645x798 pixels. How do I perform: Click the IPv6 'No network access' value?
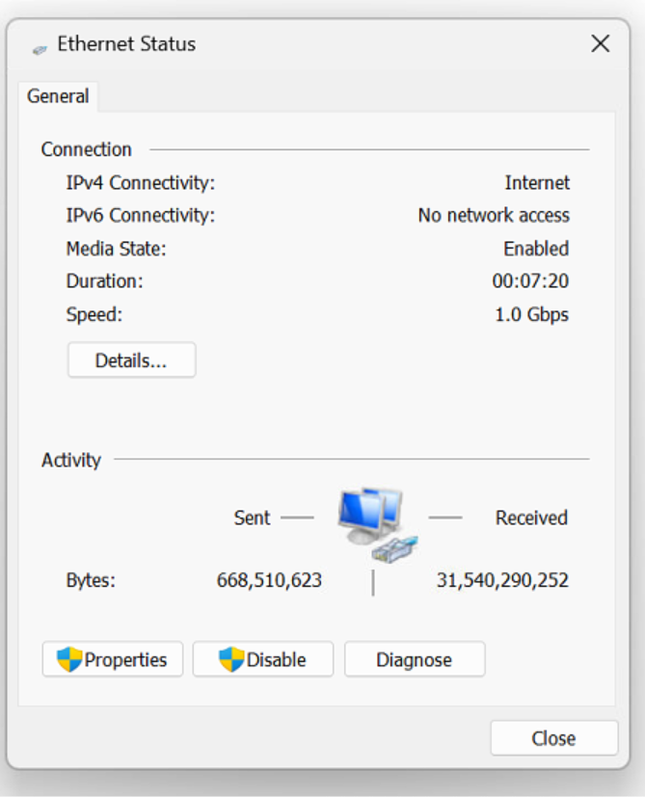pos(494,215)
